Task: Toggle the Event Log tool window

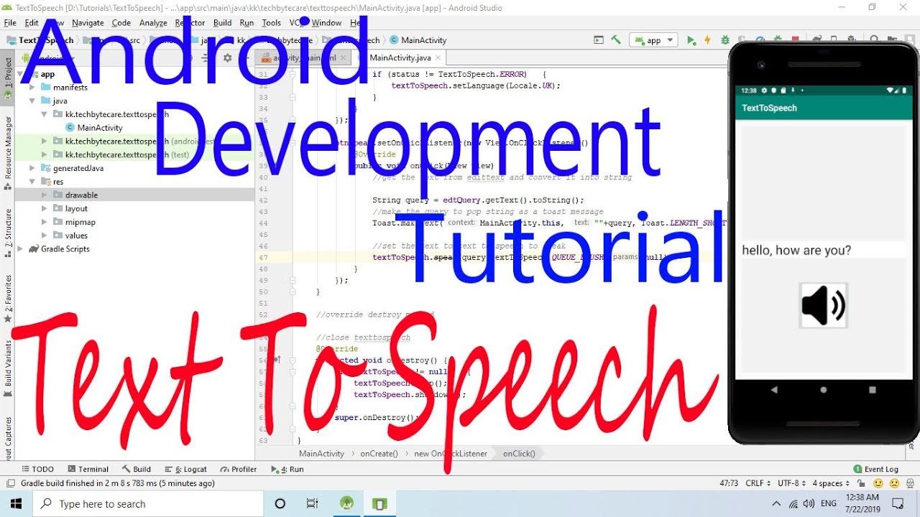Action: pos(876,469)
